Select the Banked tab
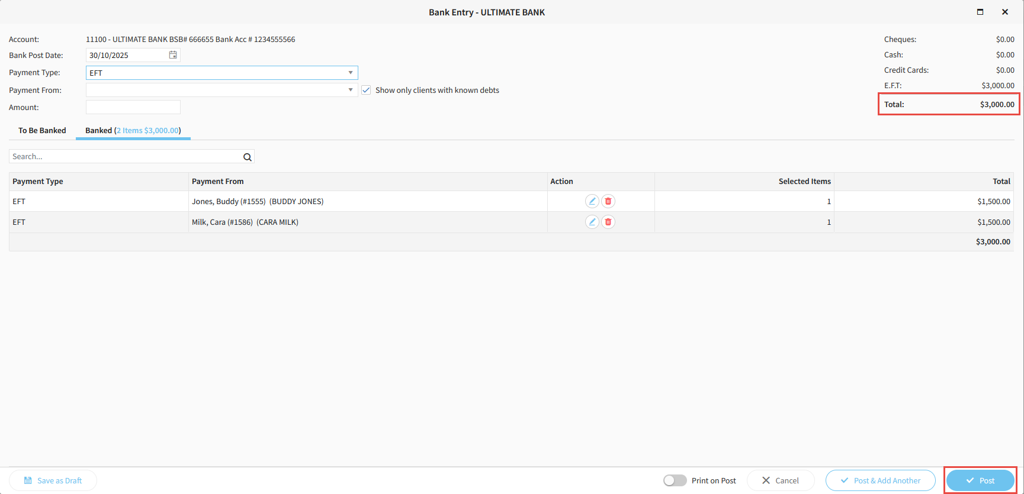This screenshot has height=494, width=1024. (133, 130)
